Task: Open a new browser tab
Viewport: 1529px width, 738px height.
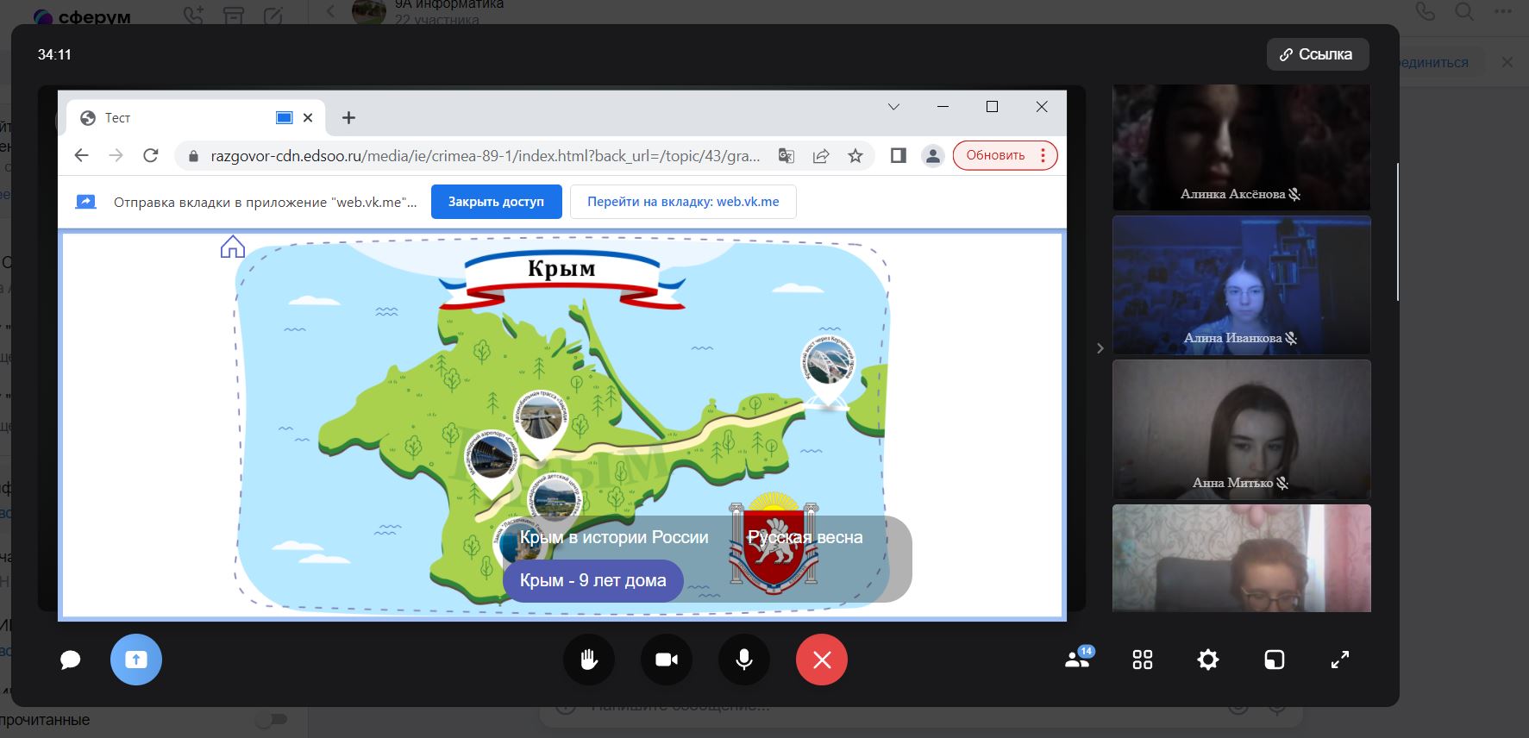Action: coord(348,118)
